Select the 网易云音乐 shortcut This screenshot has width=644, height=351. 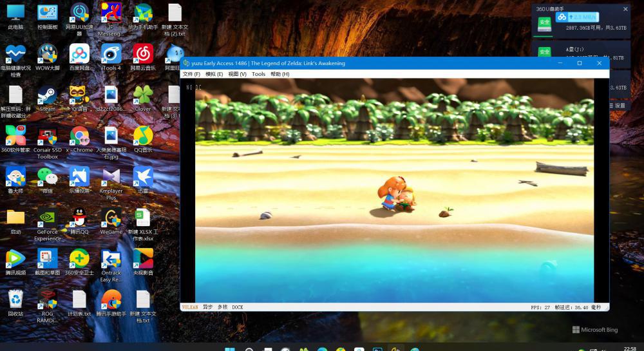pyautogui.click(x=143, y=57)
